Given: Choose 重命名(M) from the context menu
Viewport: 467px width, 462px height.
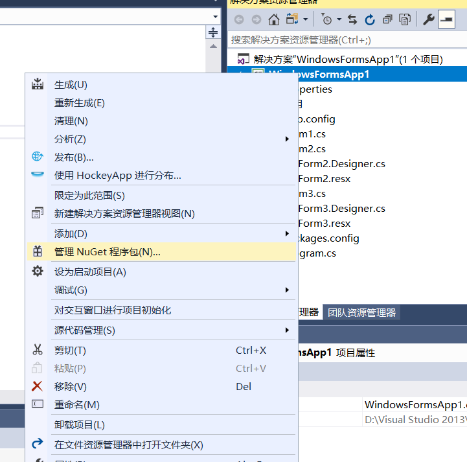Looking at the screenshot, I should (x=161, y=405).
